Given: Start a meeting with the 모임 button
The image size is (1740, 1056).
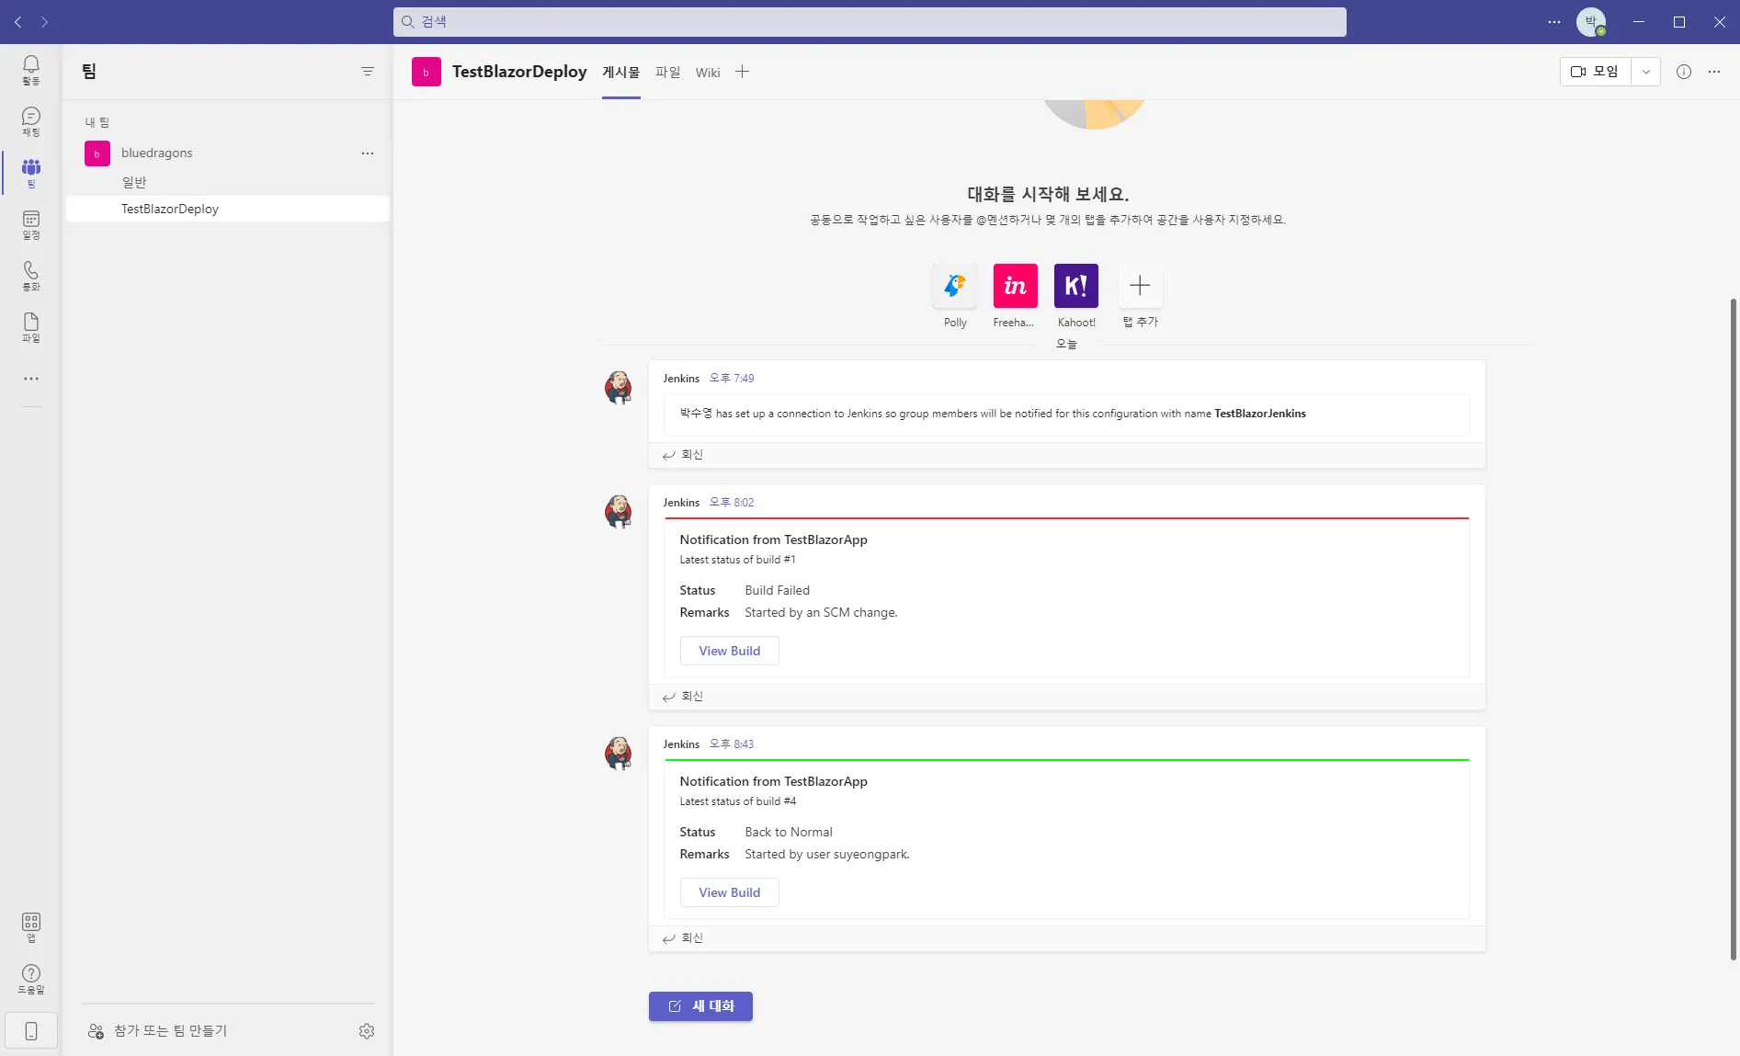Looking at the screenshot, I should 1596,72.
